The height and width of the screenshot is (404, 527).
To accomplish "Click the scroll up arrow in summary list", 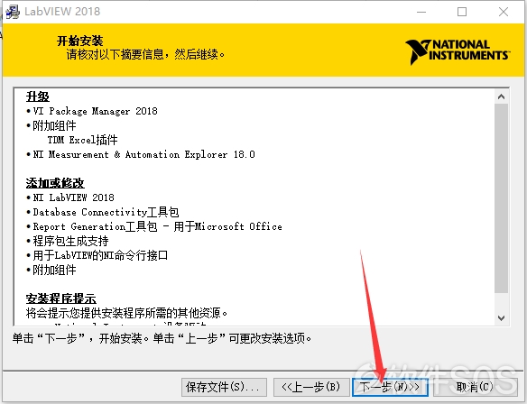I will pyautogui.click(x=501, y=96).
